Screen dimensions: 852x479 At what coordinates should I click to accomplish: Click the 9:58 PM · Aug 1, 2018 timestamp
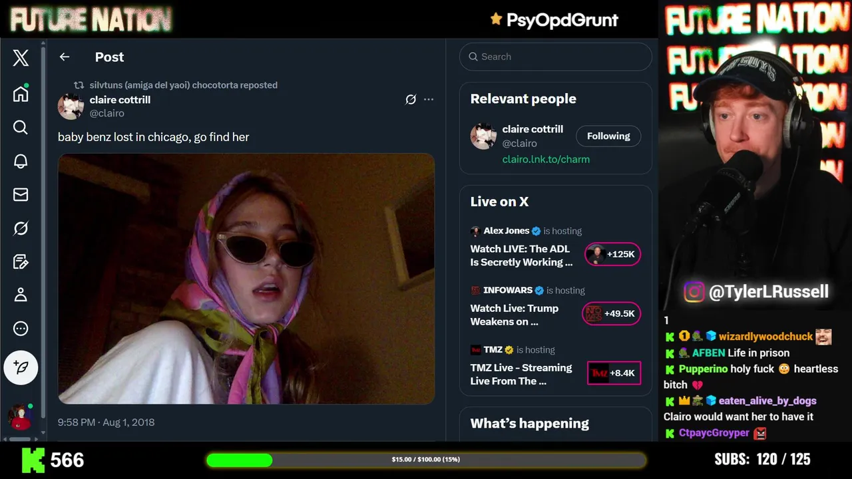tap(106, 422)
